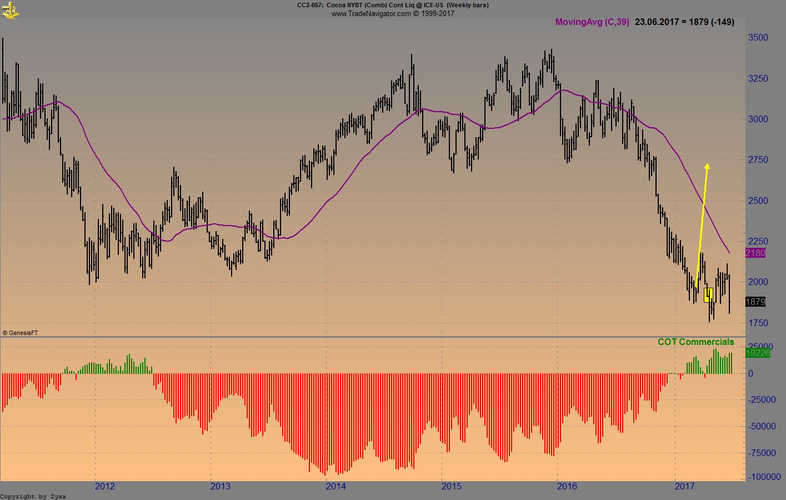This screenshot has height=500, width=786.
Task: Expand the 2017 section on the timeline
Action: (685, 486)
